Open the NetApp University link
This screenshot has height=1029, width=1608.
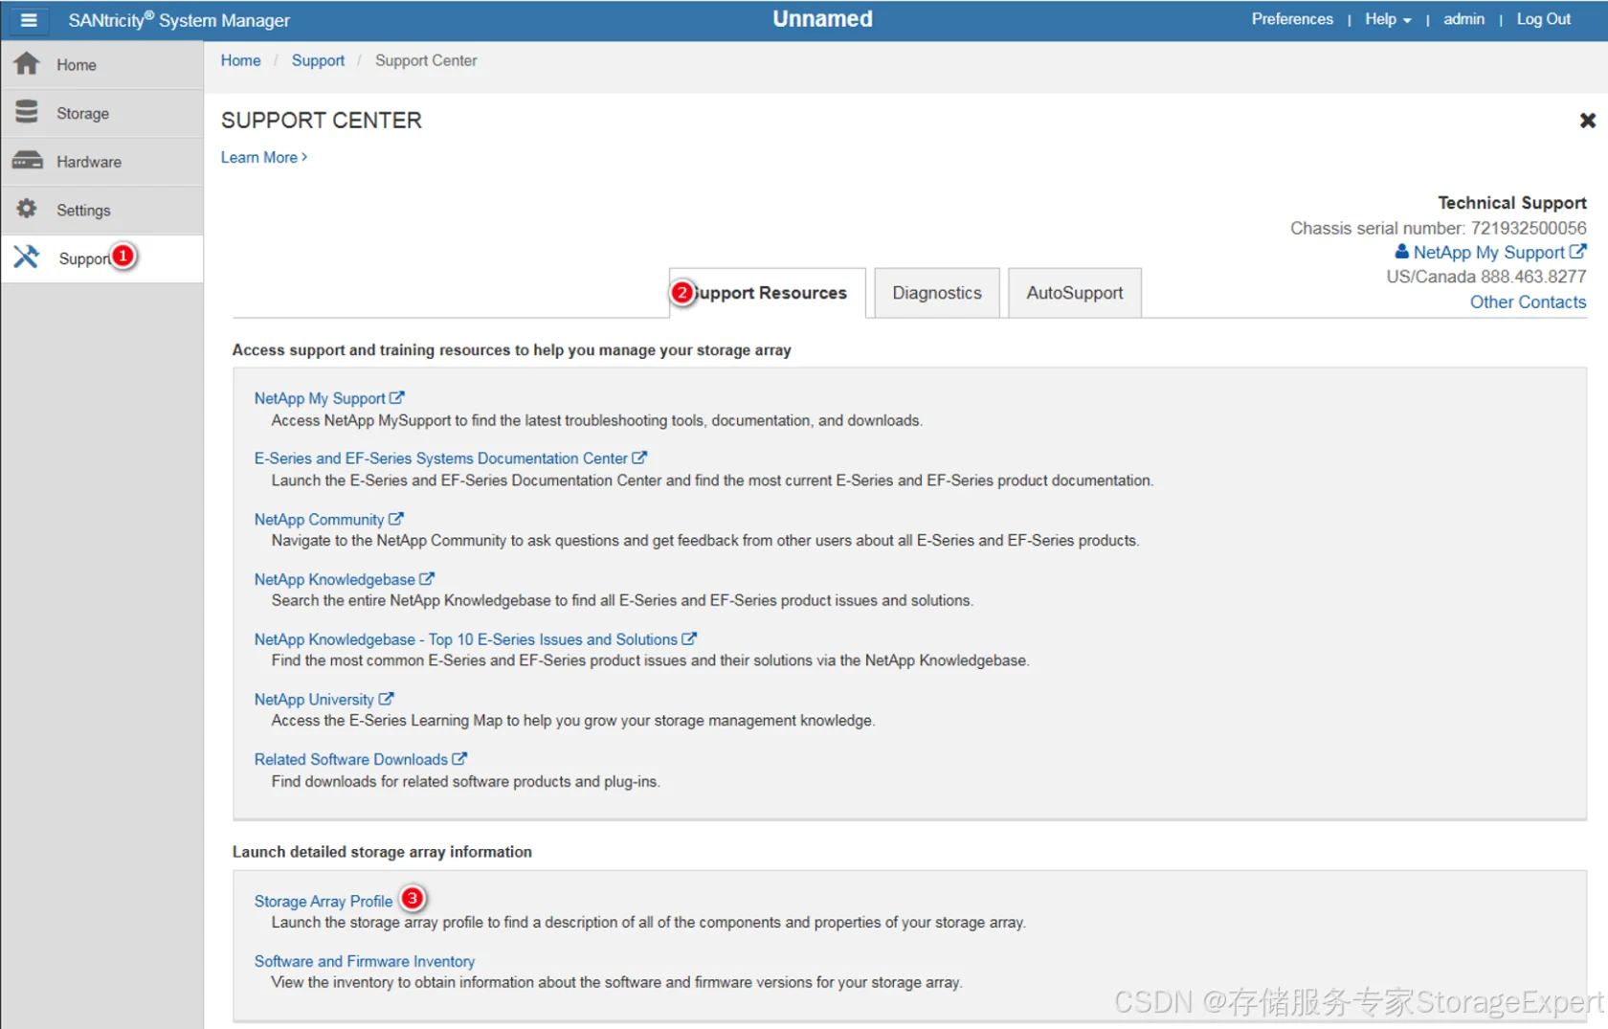coord(314,700)
